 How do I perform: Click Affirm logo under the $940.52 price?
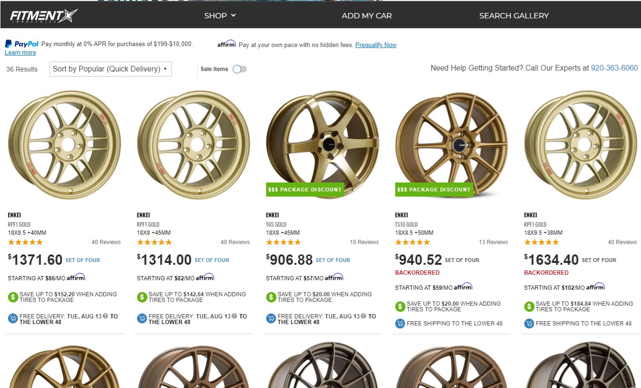[463, 286]
